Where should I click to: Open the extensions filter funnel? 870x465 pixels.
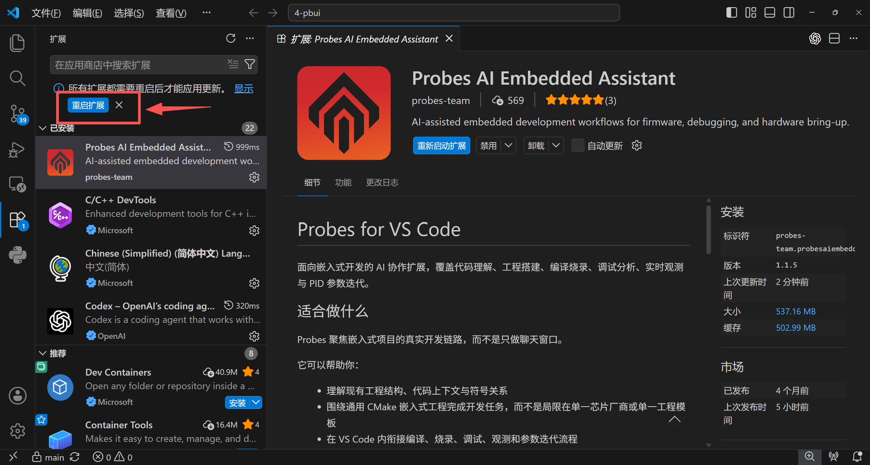[250, 64]
